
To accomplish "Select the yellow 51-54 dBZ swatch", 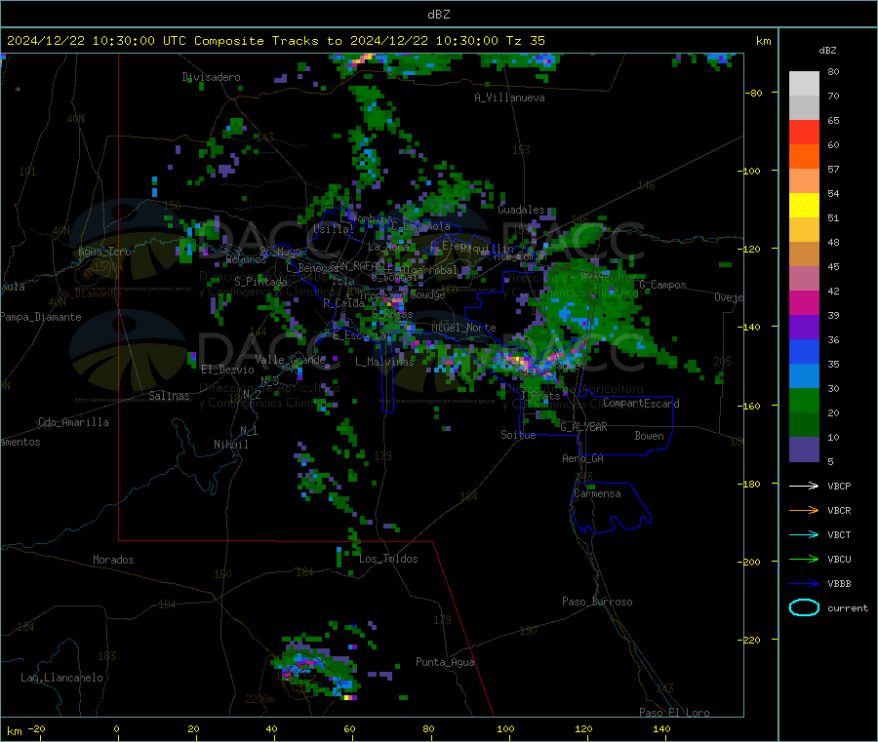I will (x=804, y=206).
